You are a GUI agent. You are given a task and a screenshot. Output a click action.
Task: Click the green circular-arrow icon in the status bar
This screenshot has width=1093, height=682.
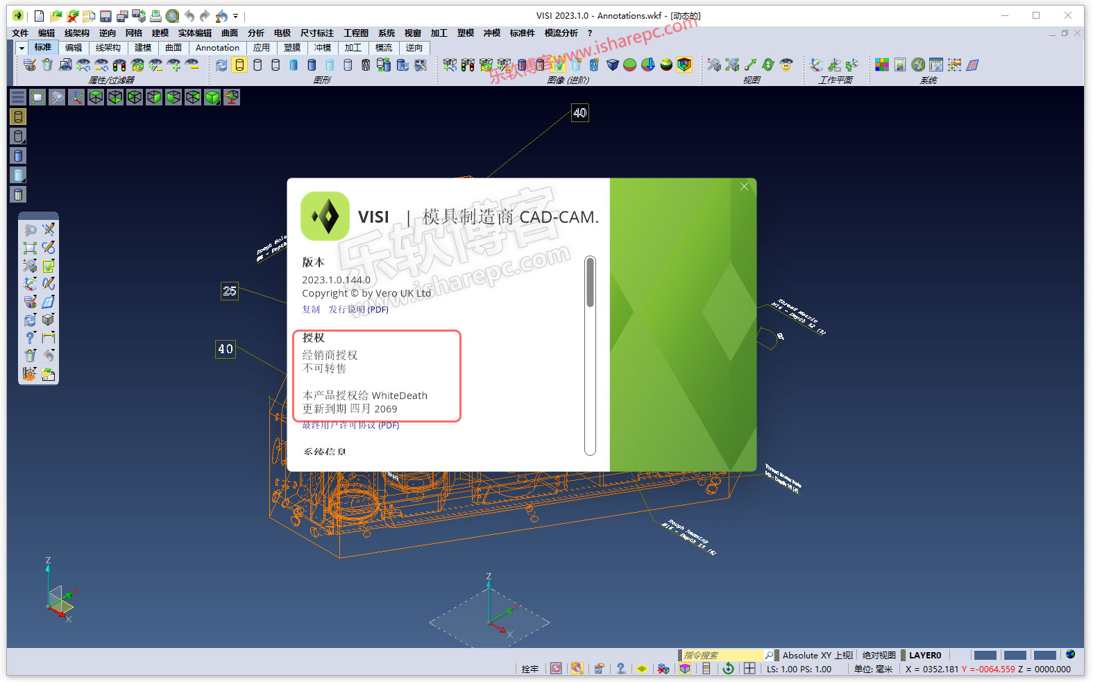pos(728,669)
